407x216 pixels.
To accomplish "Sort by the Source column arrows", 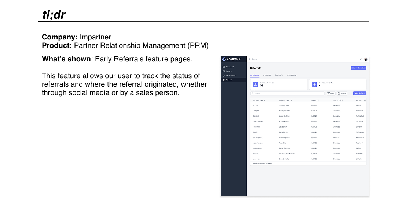I will click(x=365, y=100).
